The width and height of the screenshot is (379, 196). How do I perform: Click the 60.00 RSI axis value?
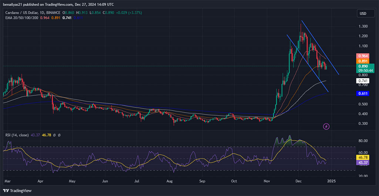(x=363, y=152)
